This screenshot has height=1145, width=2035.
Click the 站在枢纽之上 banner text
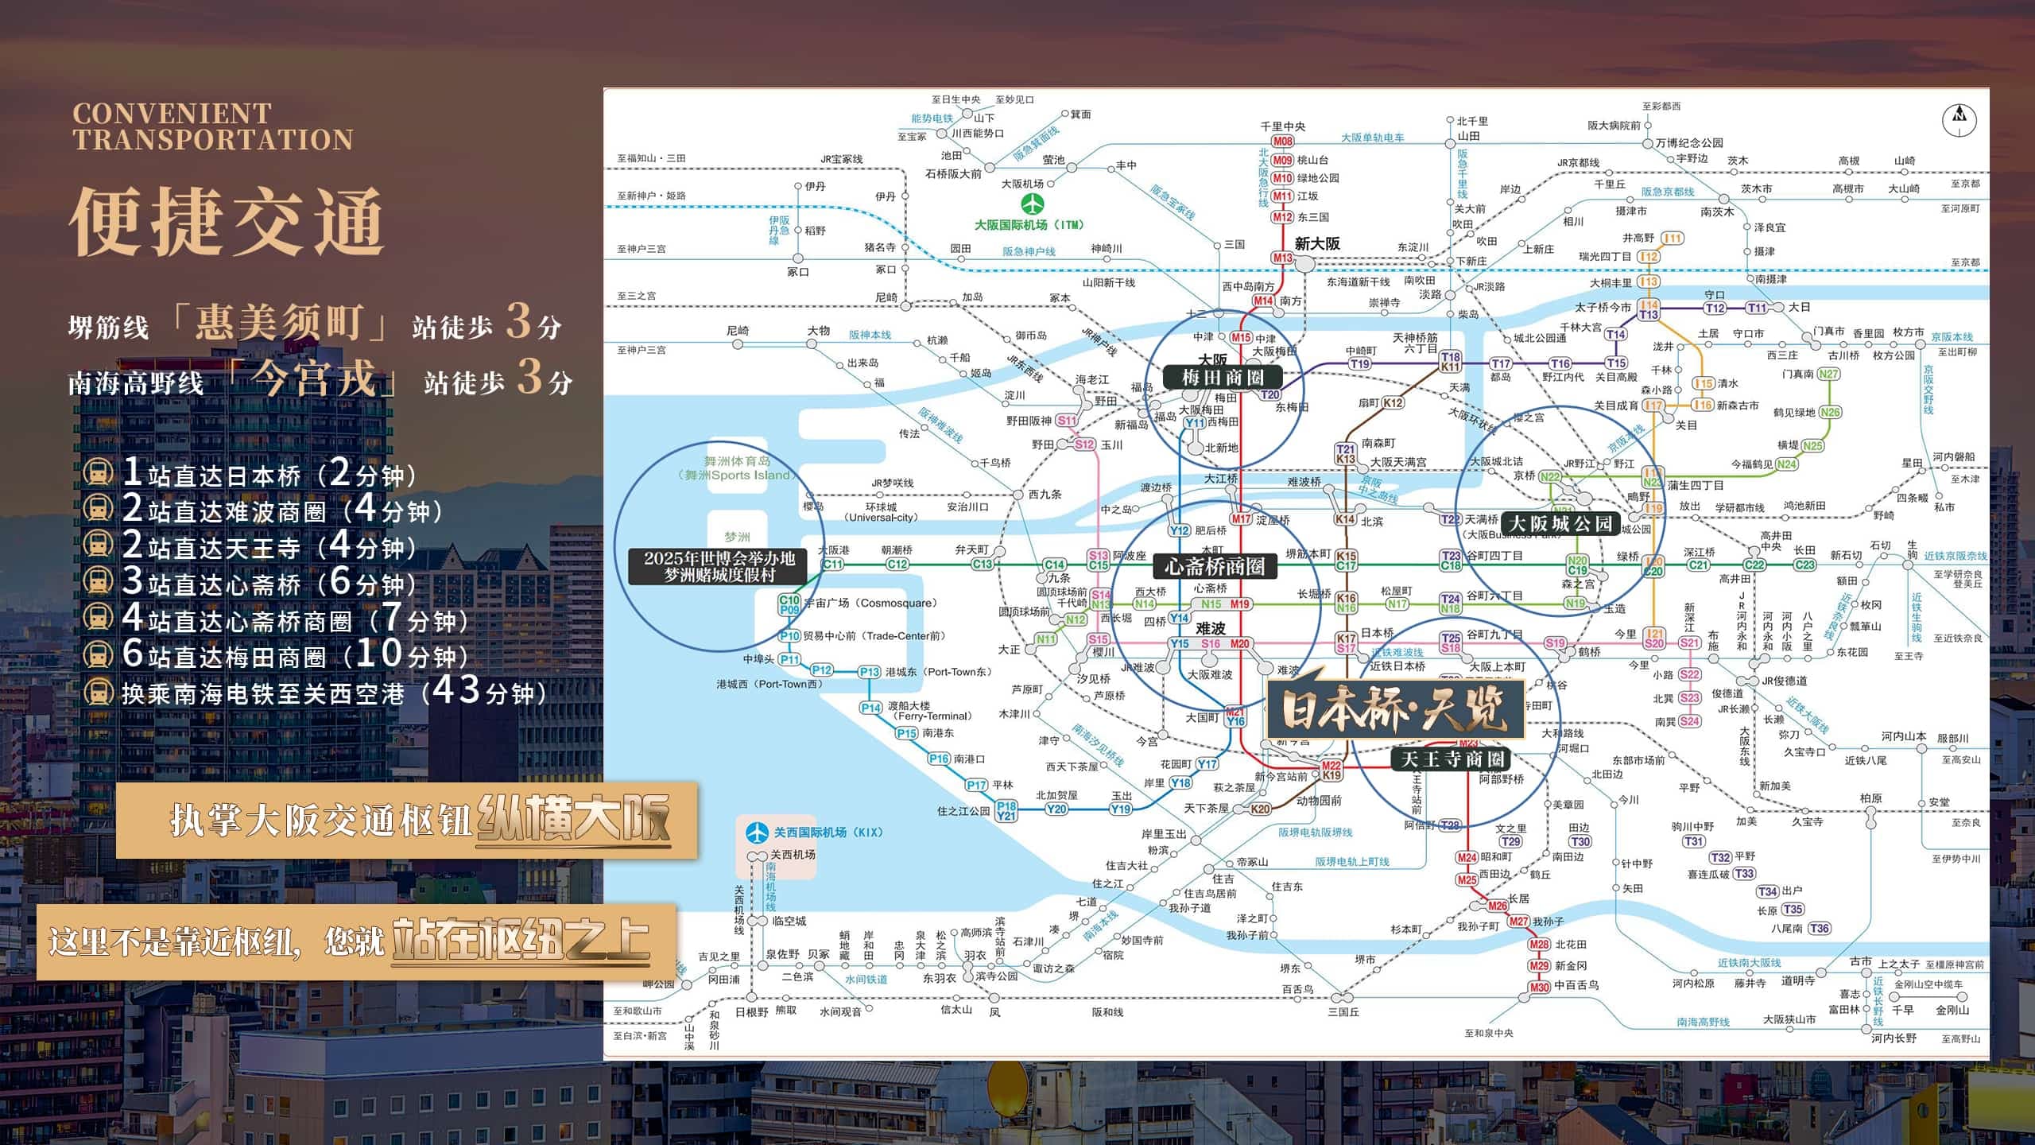point(521,941)
